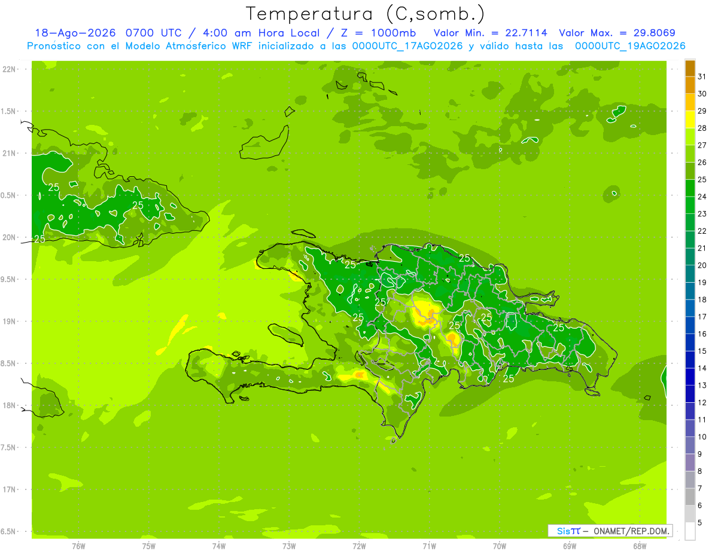Click the legend scale label '19'
Image resolution: width=718 pixels, height=554 pixels.
point(702,282)
